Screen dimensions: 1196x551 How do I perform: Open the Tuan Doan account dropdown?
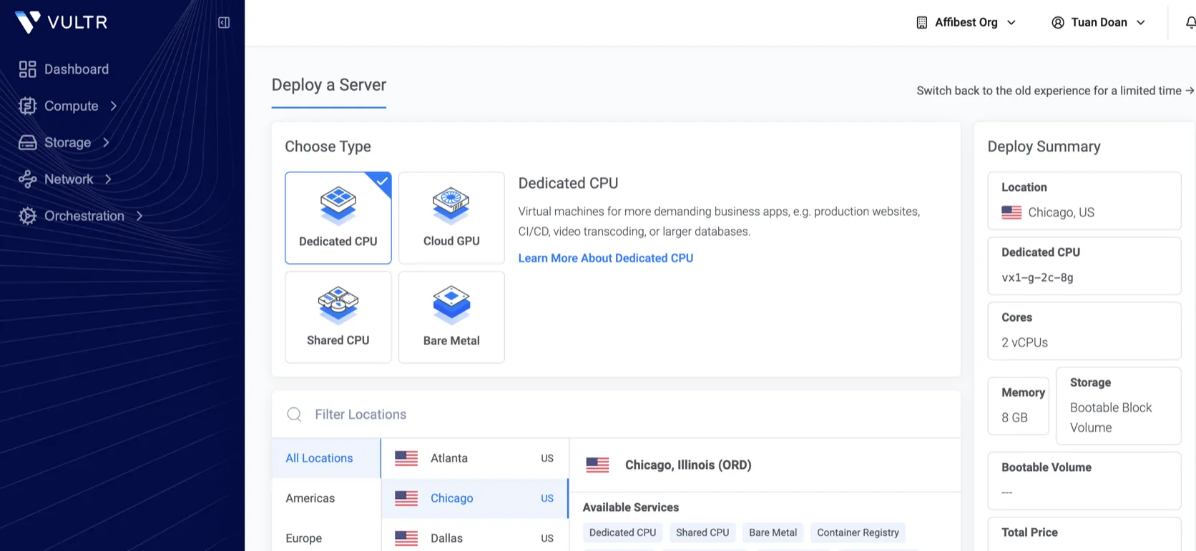pos(1099,23)
